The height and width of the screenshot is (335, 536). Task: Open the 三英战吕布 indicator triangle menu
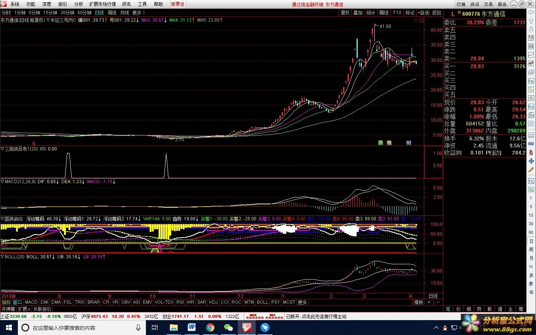(2, 149)
